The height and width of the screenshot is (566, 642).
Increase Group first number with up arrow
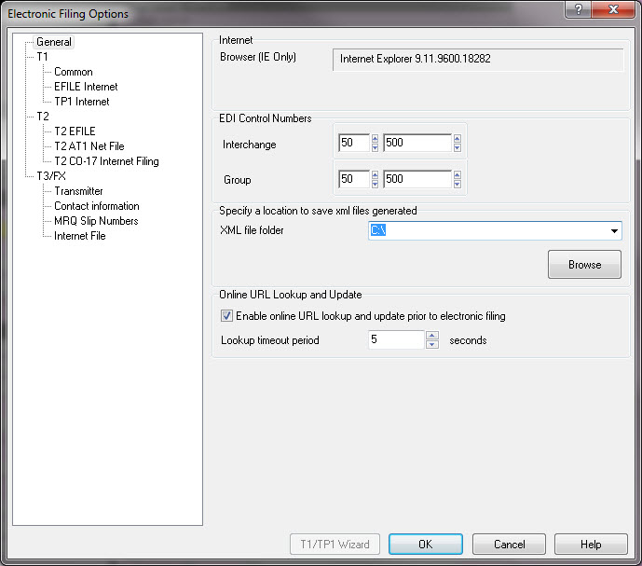(x=376, y=175)
